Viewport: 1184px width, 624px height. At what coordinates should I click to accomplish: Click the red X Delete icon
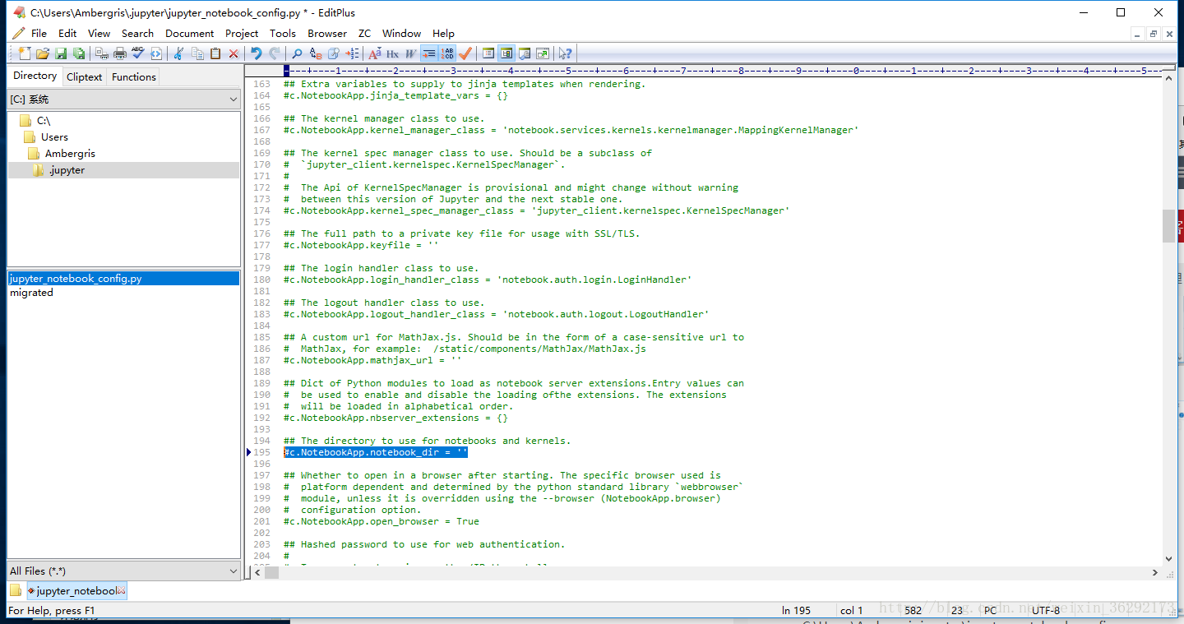click(234, 53)
